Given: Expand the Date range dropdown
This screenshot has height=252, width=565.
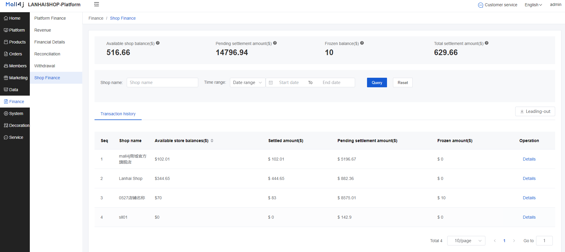Looking at the screenshot, I should click(247, 83).
